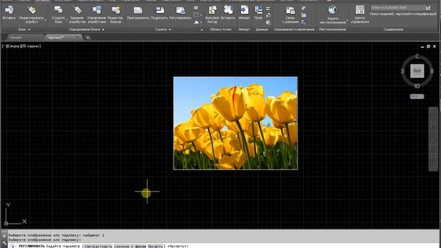Focus the Autodesk Seek search field
Viewport: 441px width, 248px height.
pos(398,8)
